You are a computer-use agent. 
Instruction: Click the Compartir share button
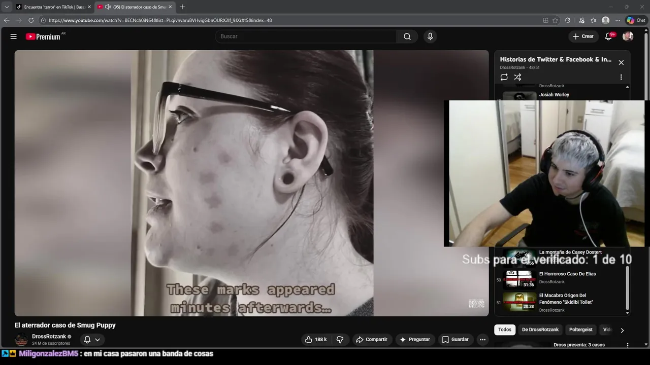372,340
